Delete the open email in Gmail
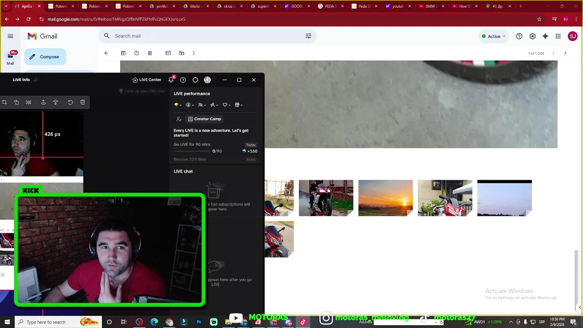 tap(150, 53)
